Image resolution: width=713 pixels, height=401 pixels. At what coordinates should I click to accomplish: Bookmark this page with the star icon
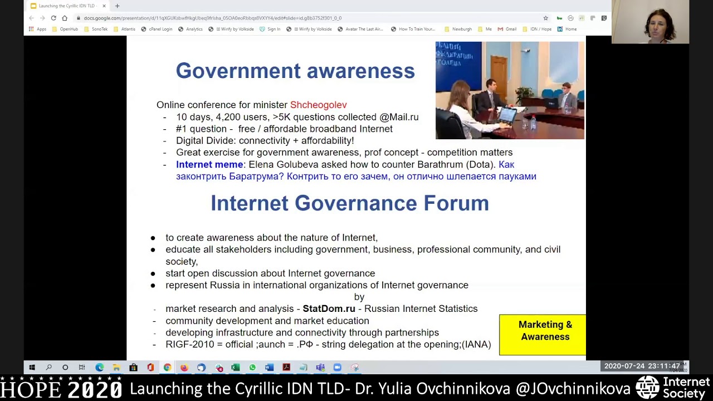pos(545,18)
